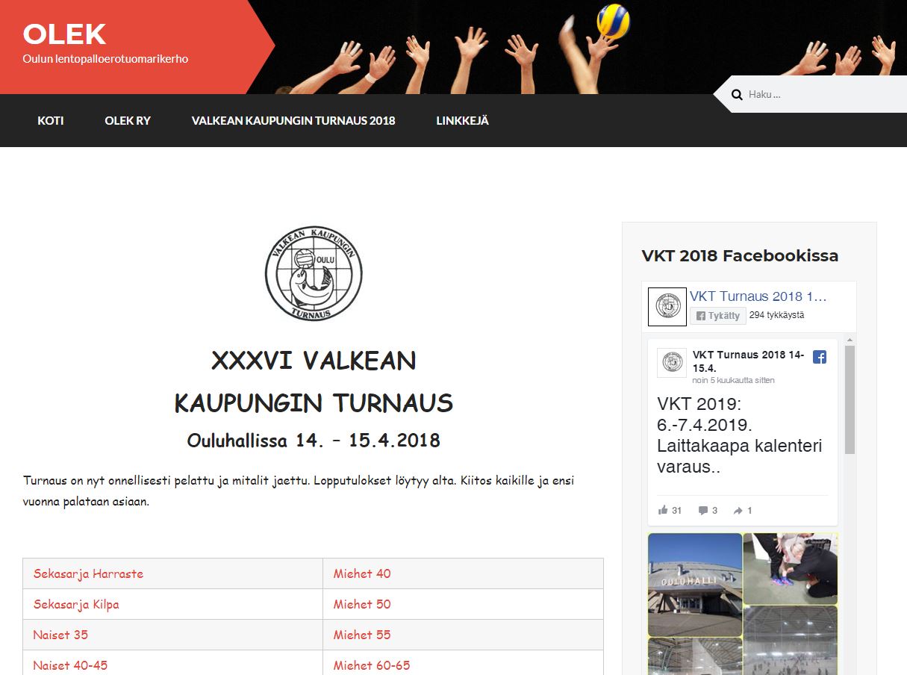Open the Sekasarja Harraste results link

88,573
